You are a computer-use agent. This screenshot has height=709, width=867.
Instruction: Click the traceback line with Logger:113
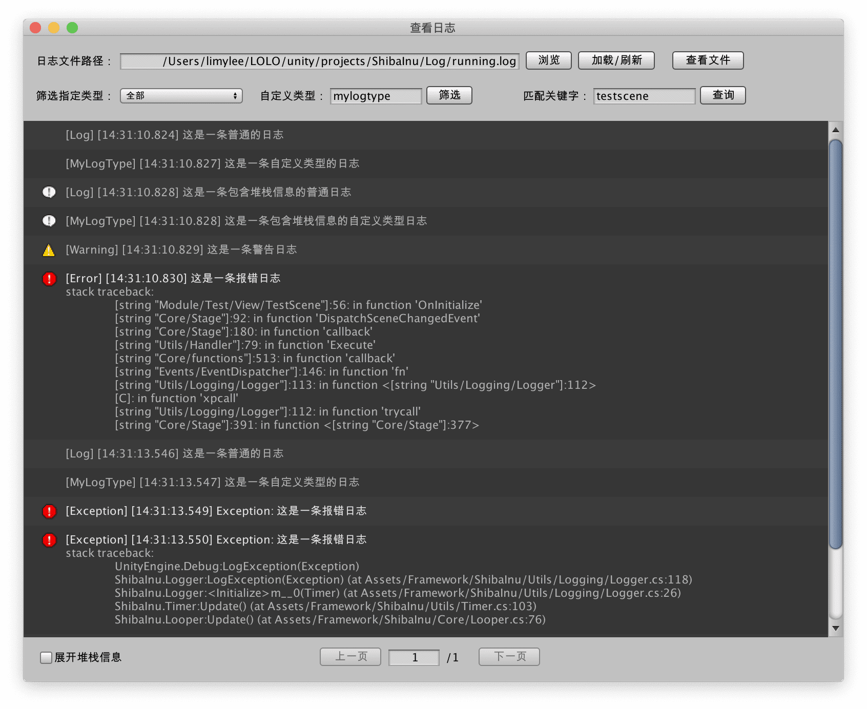click(355, 385)
